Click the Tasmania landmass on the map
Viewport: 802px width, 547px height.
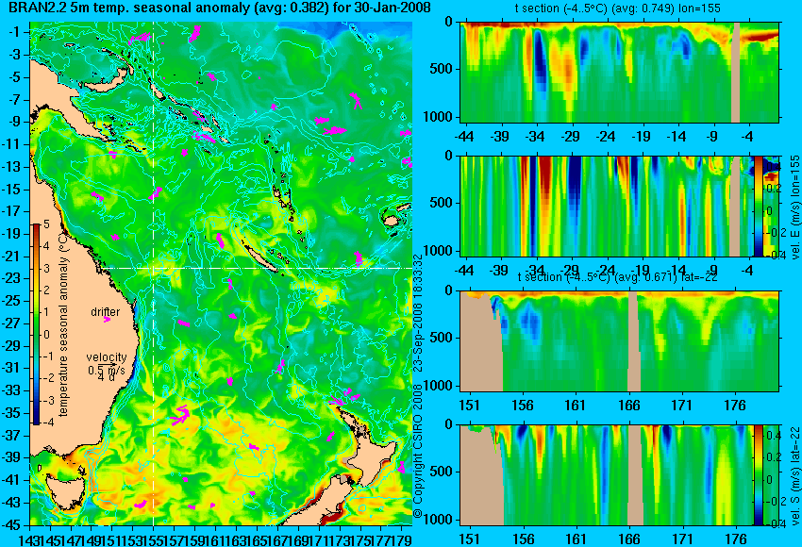[x=65, y=492]
